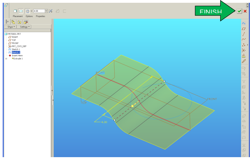
Task: Select Sketch 1 in the model tree
Action: tap(16, 49)
